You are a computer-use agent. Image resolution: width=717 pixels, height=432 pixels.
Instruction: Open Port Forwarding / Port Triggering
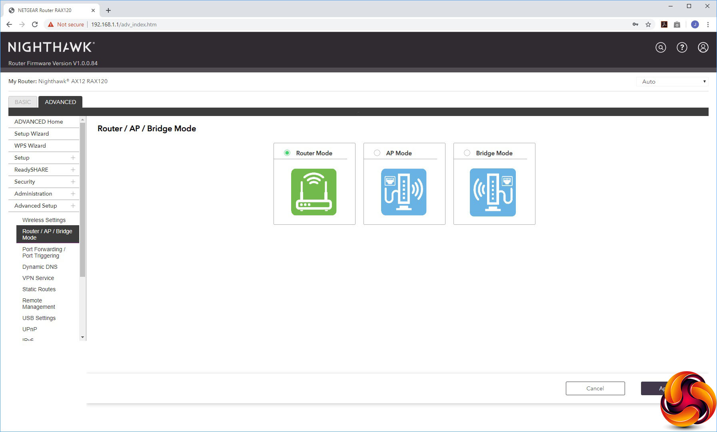coord(44,252)
